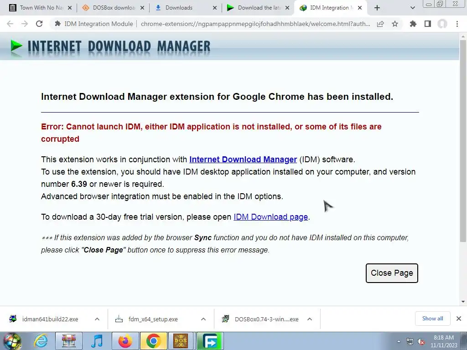467x350 pixels.
Task: Open the IDM Download page link
Action: click(x=270, y=217)
